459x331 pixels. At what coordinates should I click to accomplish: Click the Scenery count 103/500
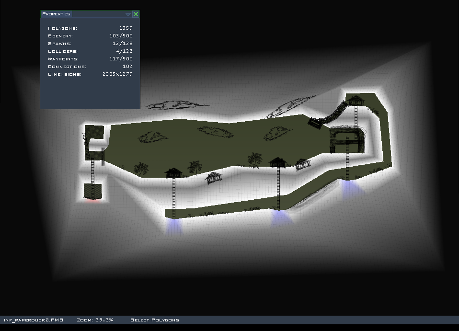(121, 36)
